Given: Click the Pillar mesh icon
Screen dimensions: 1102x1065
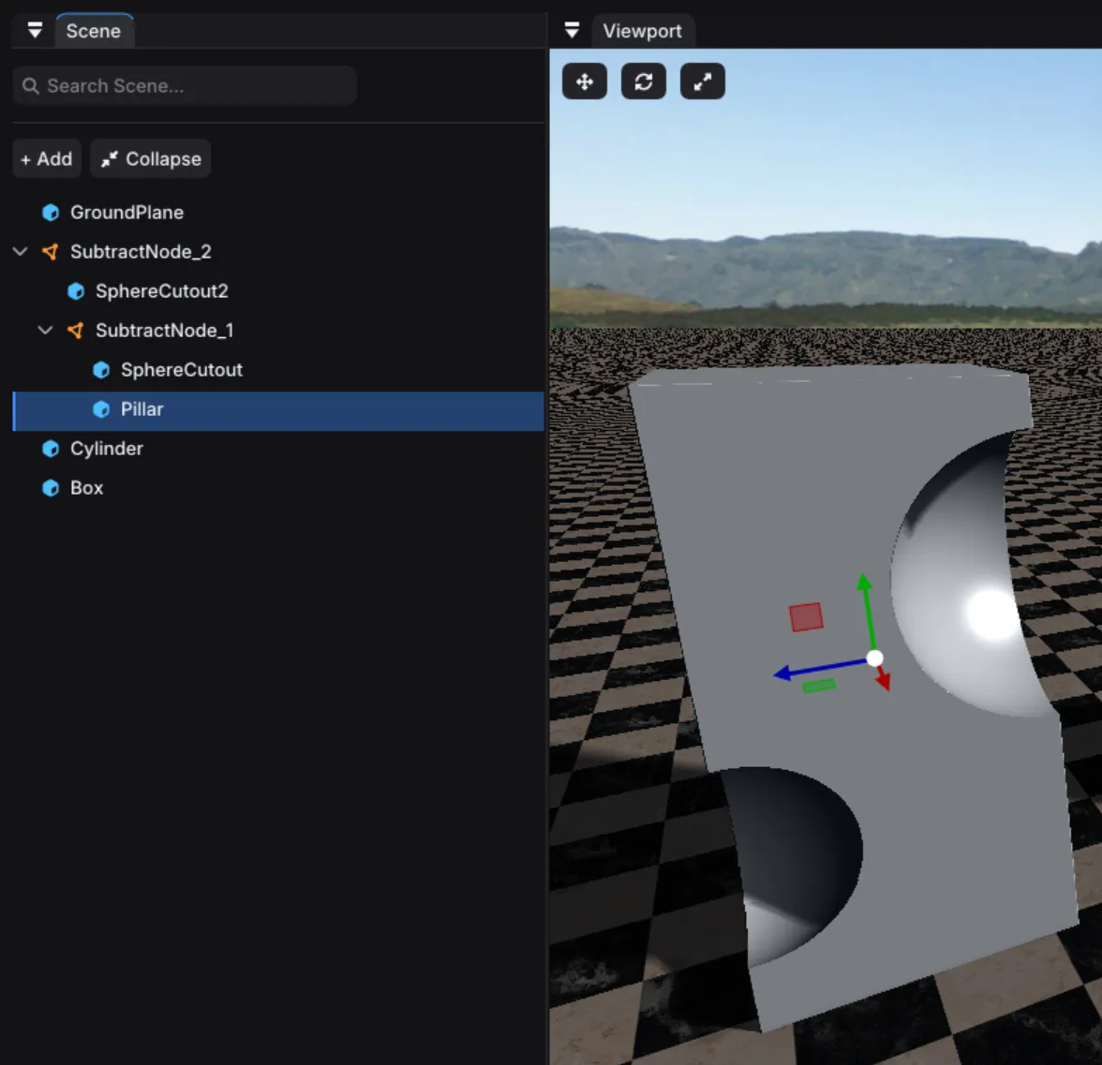Looking at the screenshot, I should [x=101, y=408].
